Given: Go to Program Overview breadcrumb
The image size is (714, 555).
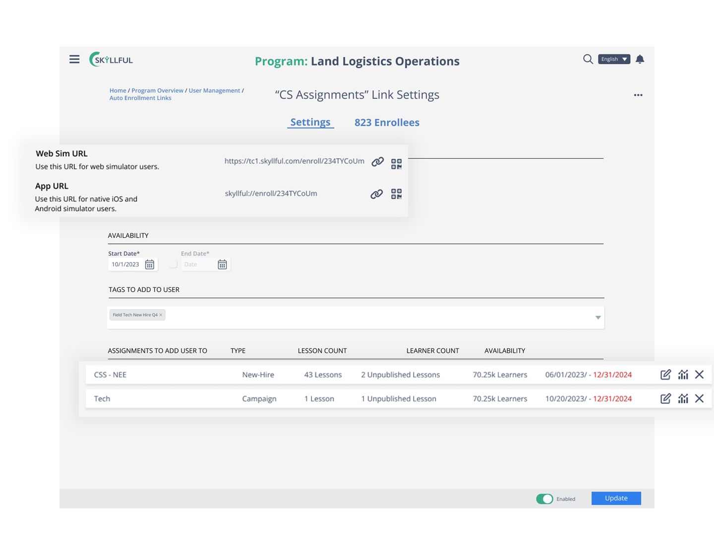Looking at the screenshot, I should tap(157, 91).
